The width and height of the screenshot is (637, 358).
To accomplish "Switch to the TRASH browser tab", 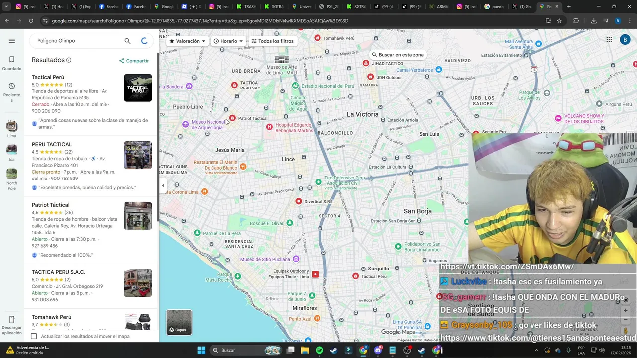I will 246,7.
